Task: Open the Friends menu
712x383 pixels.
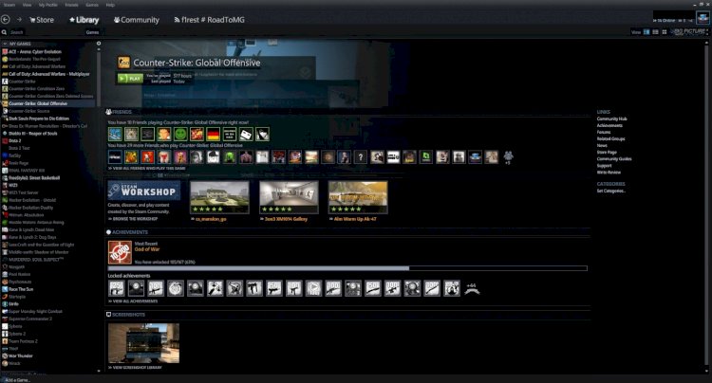Action: pos(71,5)
